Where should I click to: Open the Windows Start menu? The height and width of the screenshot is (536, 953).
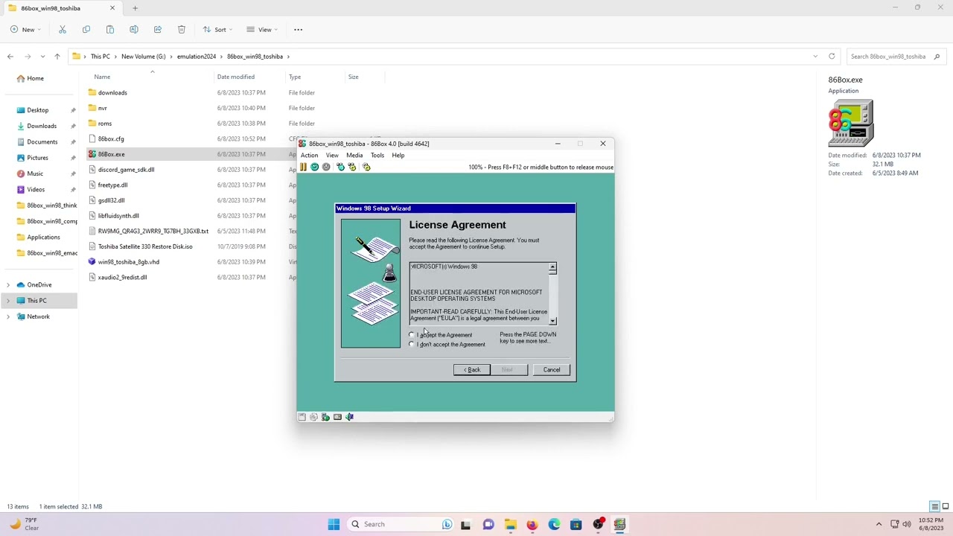point(334,524)
